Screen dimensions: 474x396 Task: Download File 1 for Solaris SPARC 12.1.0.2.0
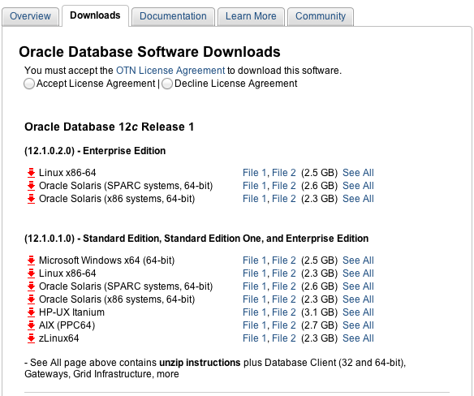click(x=255, y=186)
